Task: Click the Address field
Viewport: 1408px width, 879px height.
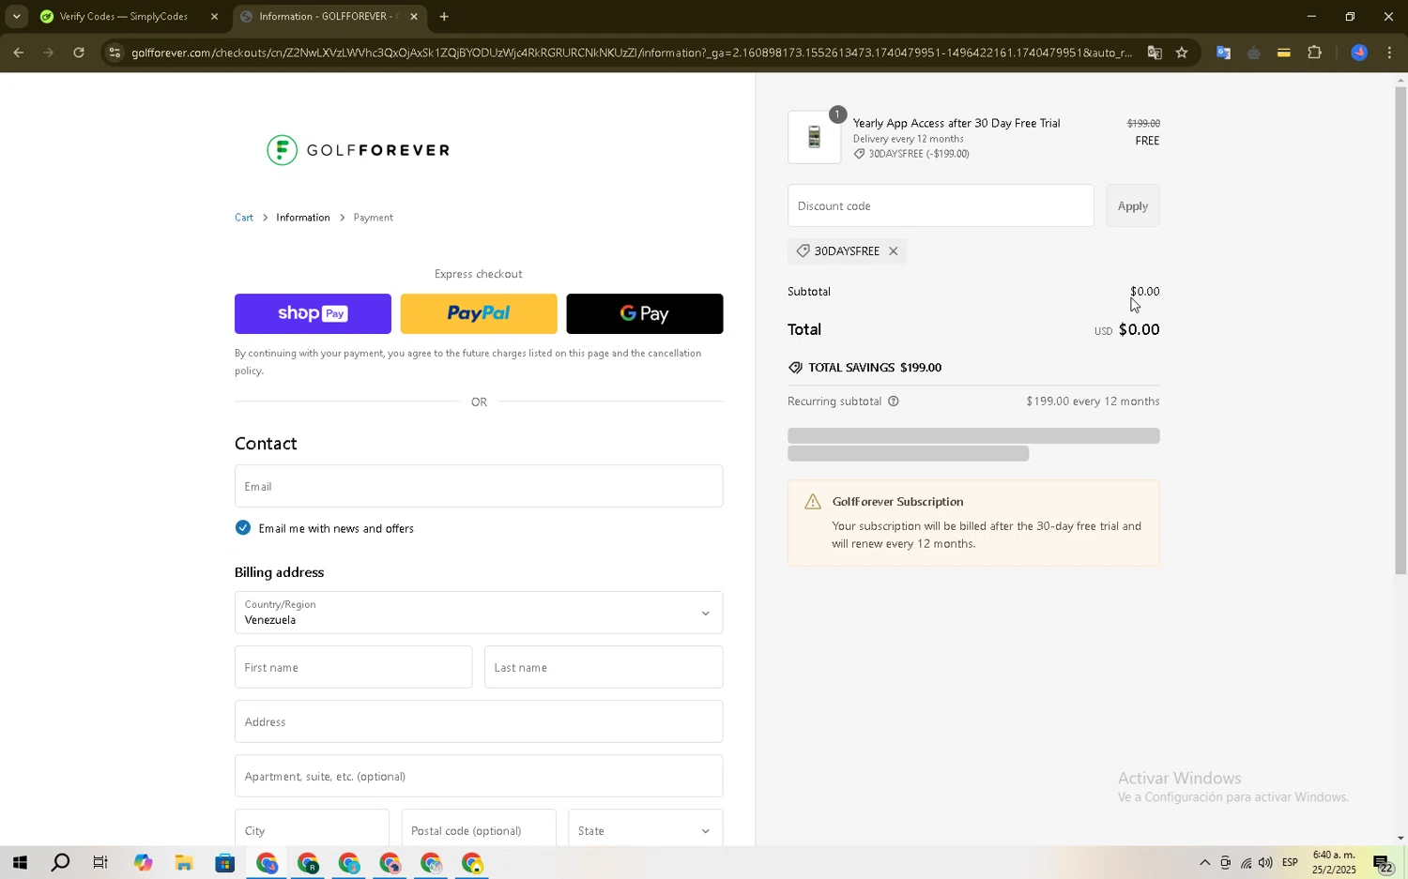Action: point(479,722)
